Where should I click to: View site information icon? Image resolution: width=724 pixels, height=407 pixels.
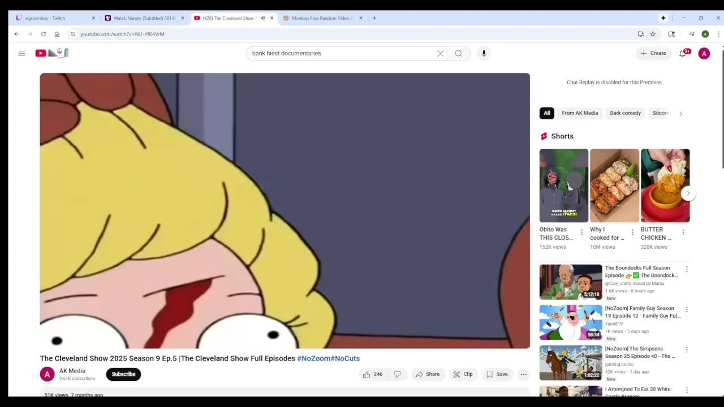73,34
